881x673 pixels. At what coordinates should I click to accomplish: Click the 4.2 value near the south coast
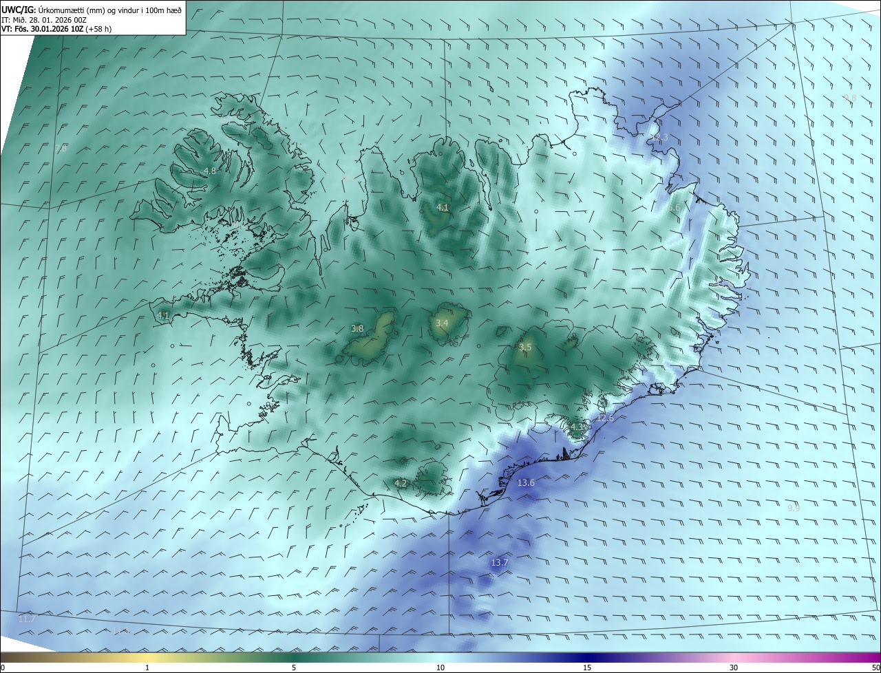point(401,483)
